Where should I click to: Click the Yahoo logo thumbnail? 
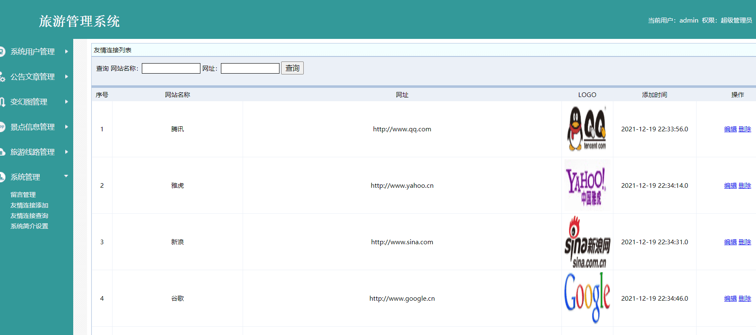click(587, 185)
